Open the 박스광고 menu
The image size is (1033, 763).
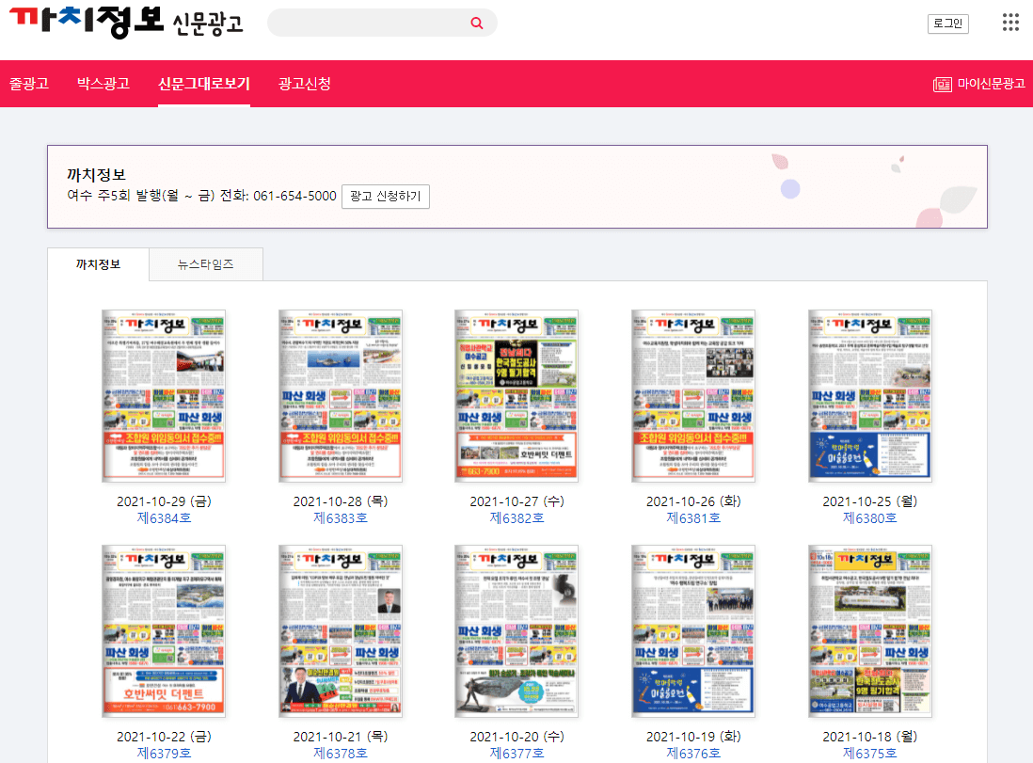pos(103,84)
